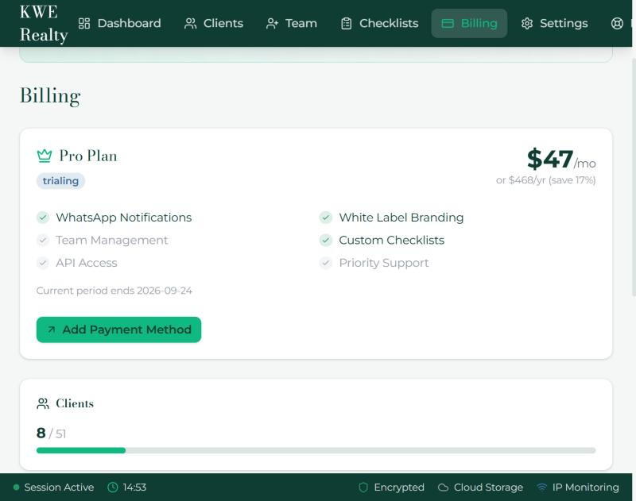Click the clients usage progress bar
The image size is (636, 501).
click(x=316, y=450)
